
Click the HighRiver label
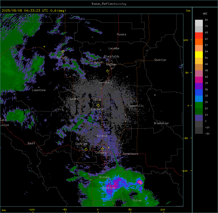[x=109, y=188]
